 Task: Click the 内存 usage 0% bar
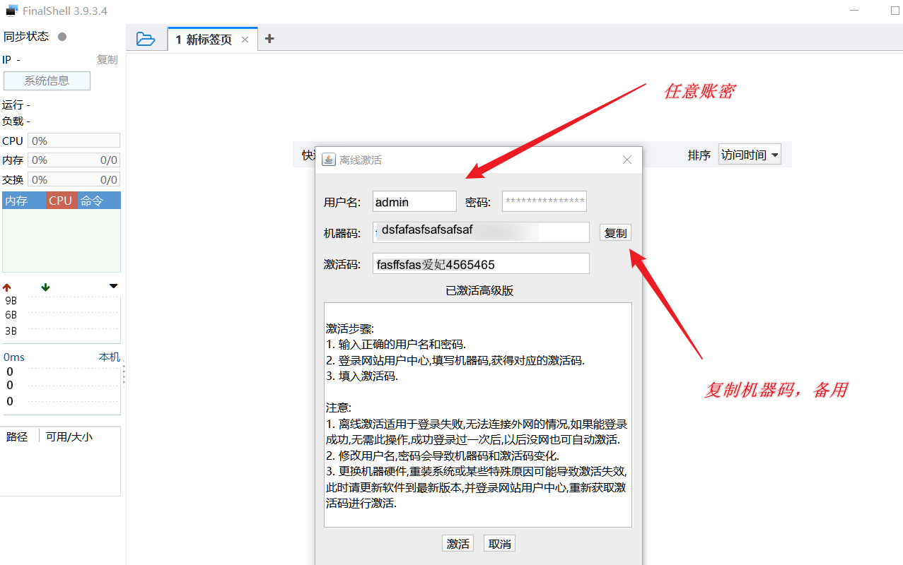point(74,160)
